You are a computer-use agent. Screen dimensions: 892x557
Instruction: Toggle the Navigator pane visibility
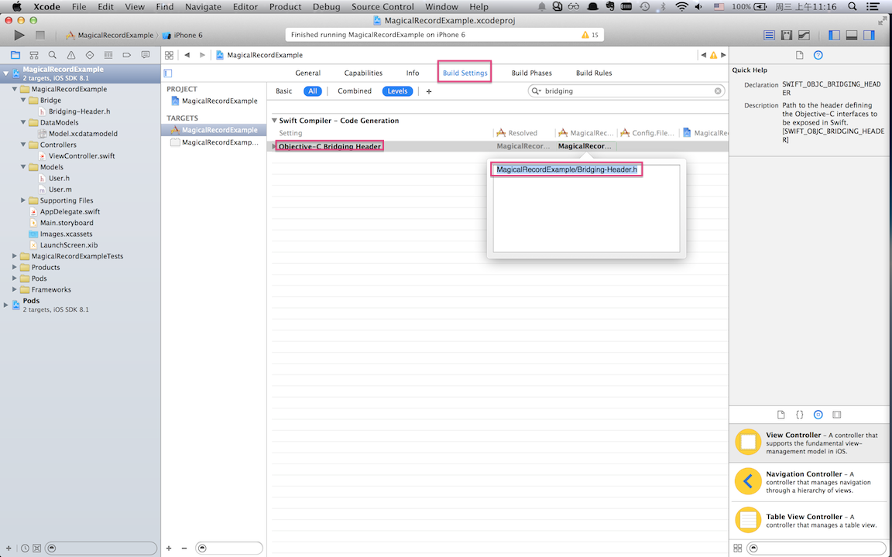pos(834,35)
